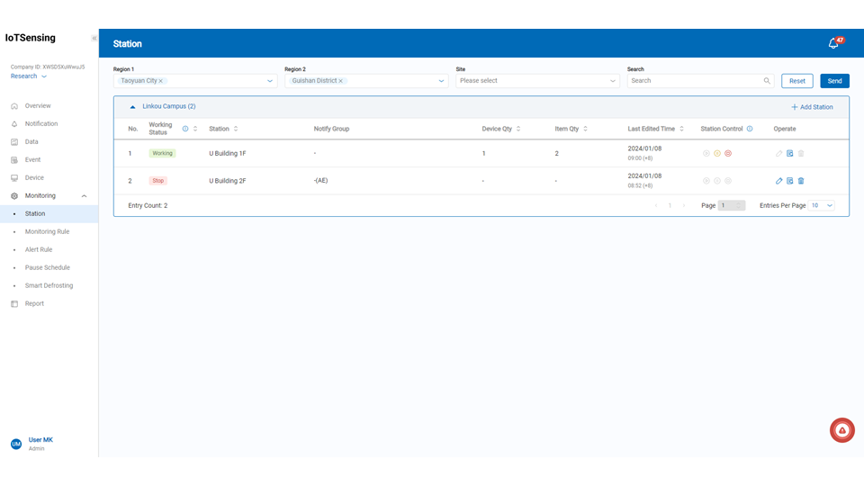Image resolution: width=864 pixels, height=486 pixels.
Task: Open the Entries Per Page dropdown
Action: [x=822, y=205]
